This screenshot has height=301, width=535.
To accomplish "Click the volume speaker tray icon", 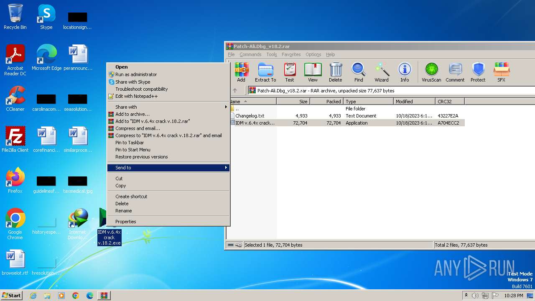I will point(475,296).
